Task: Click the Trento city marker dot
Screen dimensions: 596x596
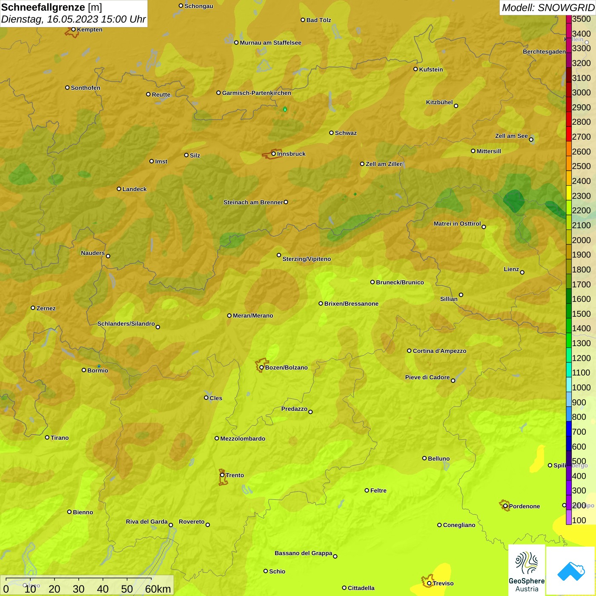Action: point(222,475)
